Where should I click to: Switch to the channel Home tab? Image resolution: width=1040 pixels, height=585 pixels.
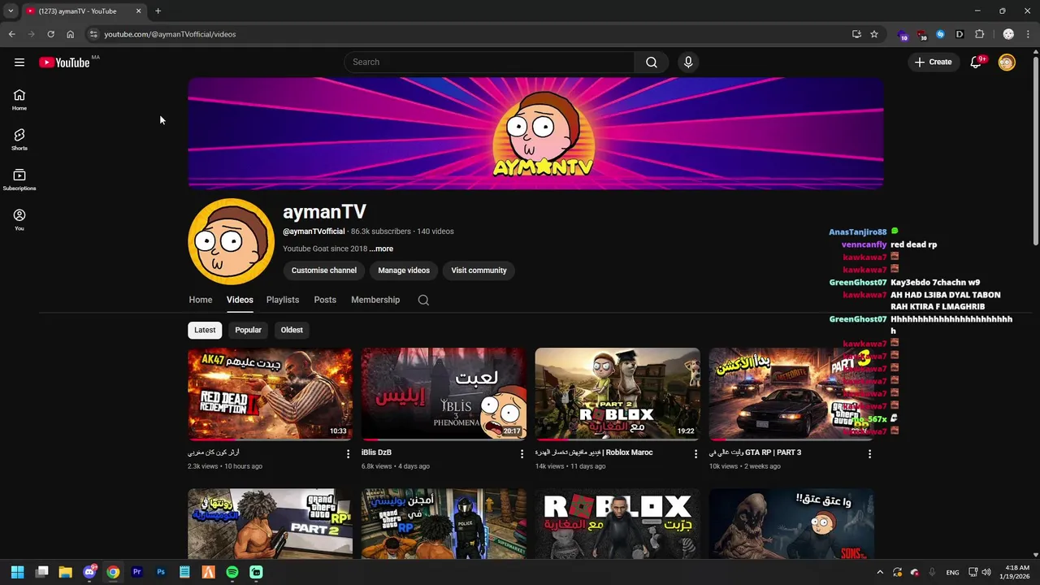(x=201, y=300)
